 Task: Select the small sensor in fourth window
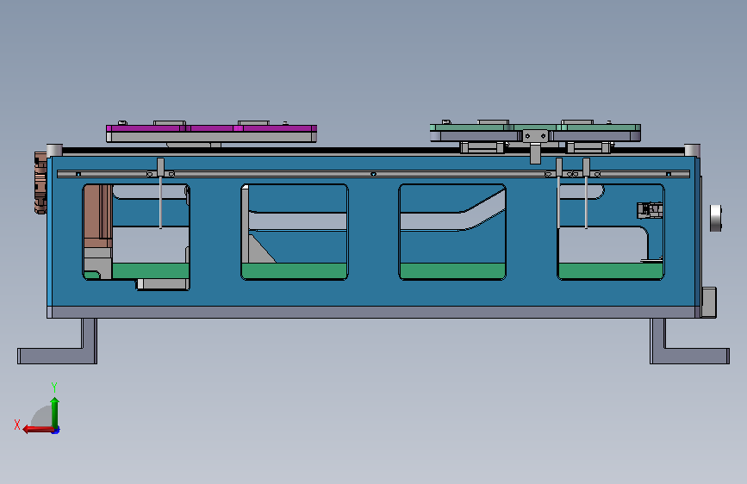pos(650,210)
